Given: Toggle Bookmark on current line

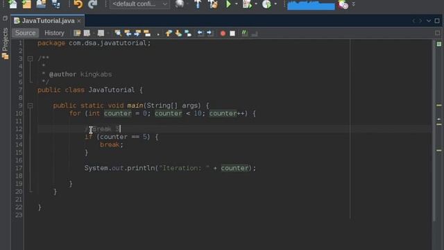Looking at the screenshot, I should coord(188,33).
